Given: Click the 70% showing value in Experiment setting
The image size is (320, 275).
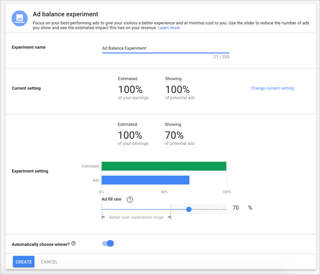Looking at the screenshot, I should coord(174,135).
